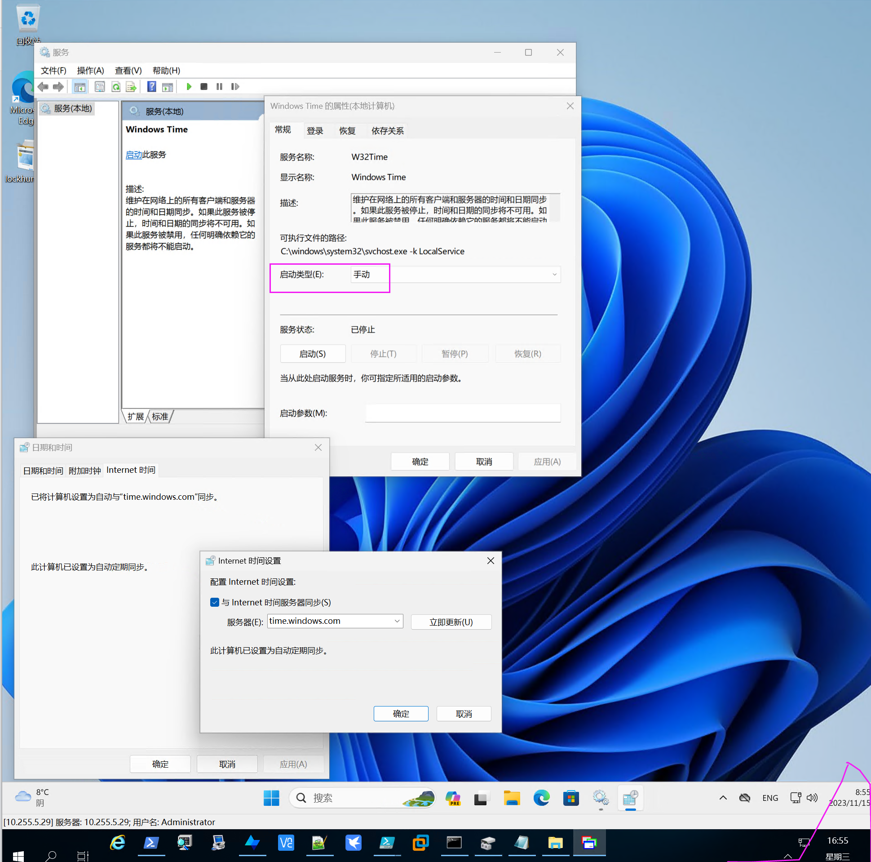Screen dimensions: 871x862
Task: Select 服务(本地) in the console tree
Action: 72,108
